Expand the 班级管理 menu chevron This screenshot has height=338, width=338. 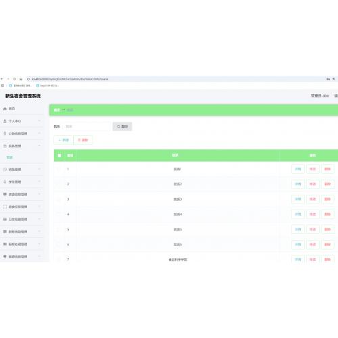(x=39, y=169)
